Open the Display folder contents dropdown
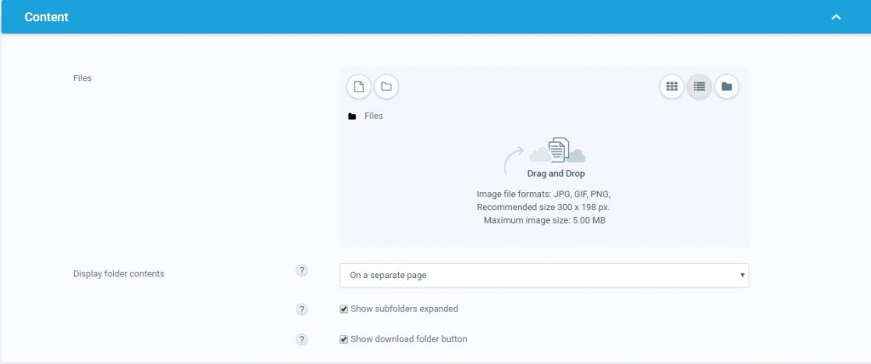This screenshot has width=871, height=364. 544,276
